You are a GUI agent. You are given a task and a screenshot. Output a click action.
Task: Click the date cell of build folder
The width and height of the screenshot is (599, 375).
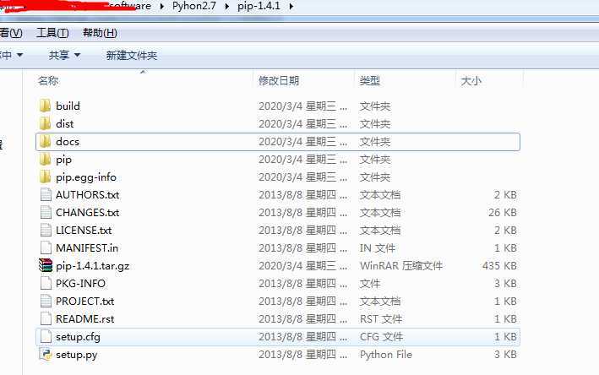(303, 106)
